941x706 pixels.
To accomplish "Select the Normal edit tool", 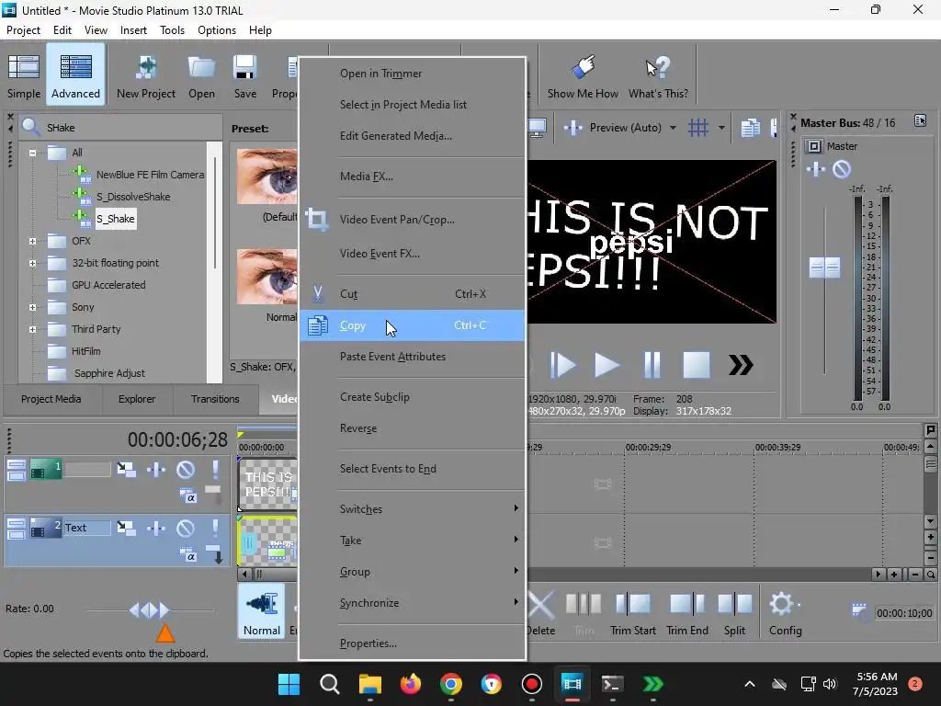I will pyautogui.click(x=262, y=611).
